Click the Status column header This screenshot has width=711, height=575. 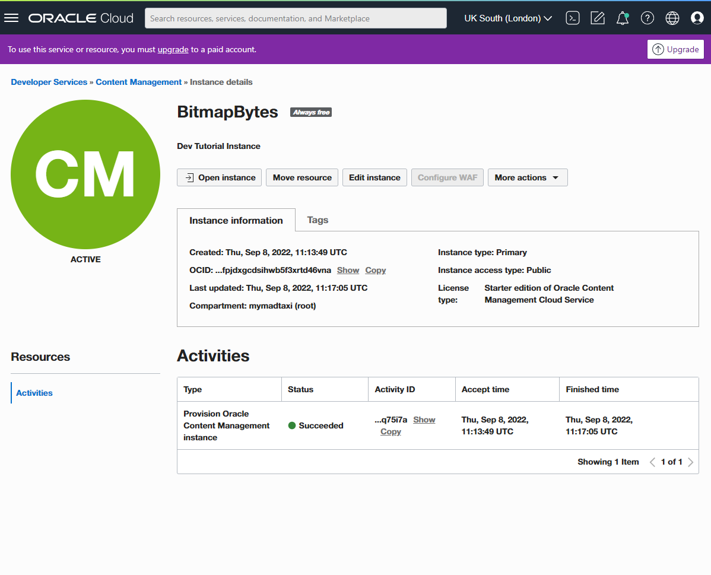click(325, 389)
